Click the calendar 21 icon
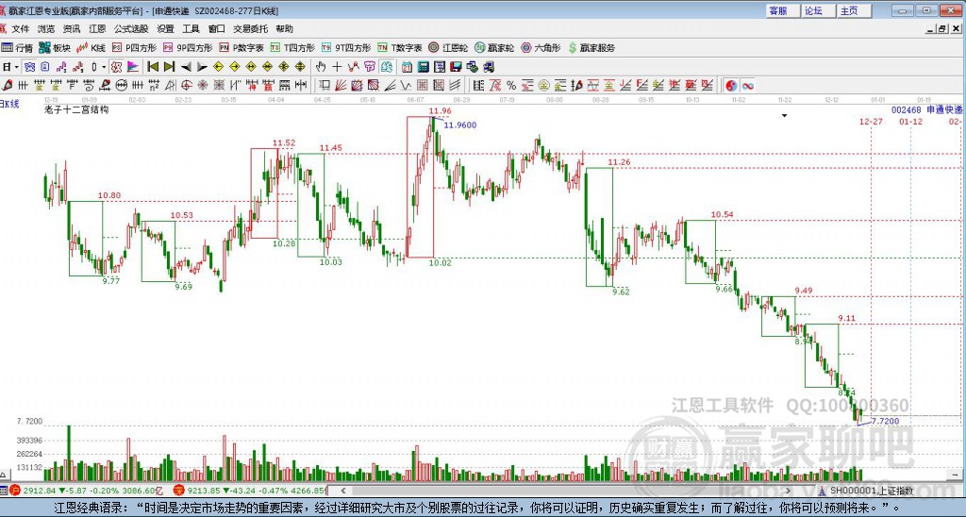This screenshot has height=517, width=966. [x=407, y=67]
